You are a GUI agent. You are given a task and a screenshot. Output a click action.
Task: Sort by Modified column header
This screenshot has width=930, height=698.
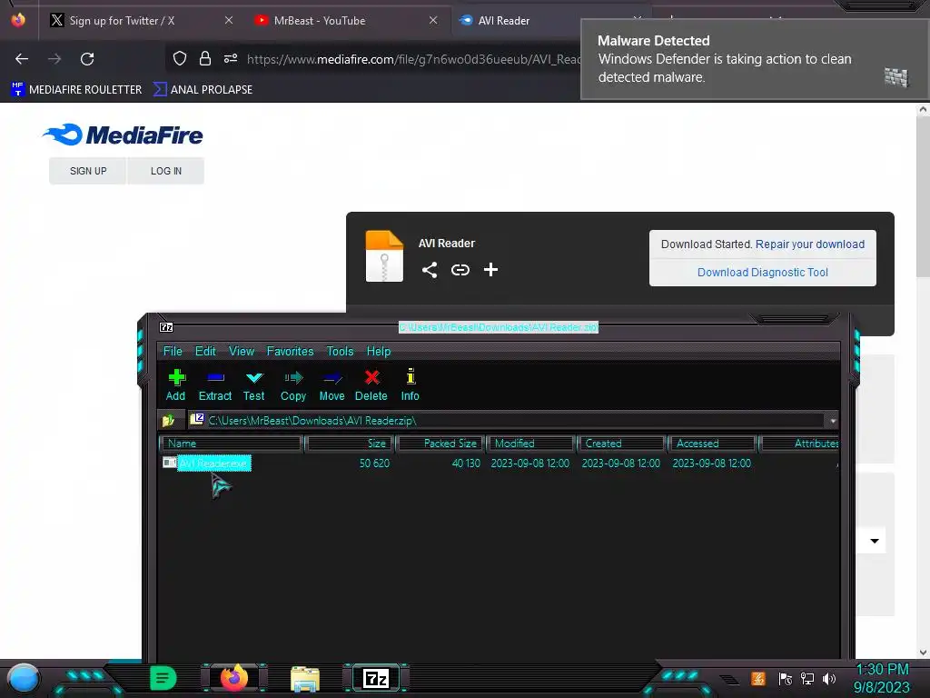coord(531,444)
